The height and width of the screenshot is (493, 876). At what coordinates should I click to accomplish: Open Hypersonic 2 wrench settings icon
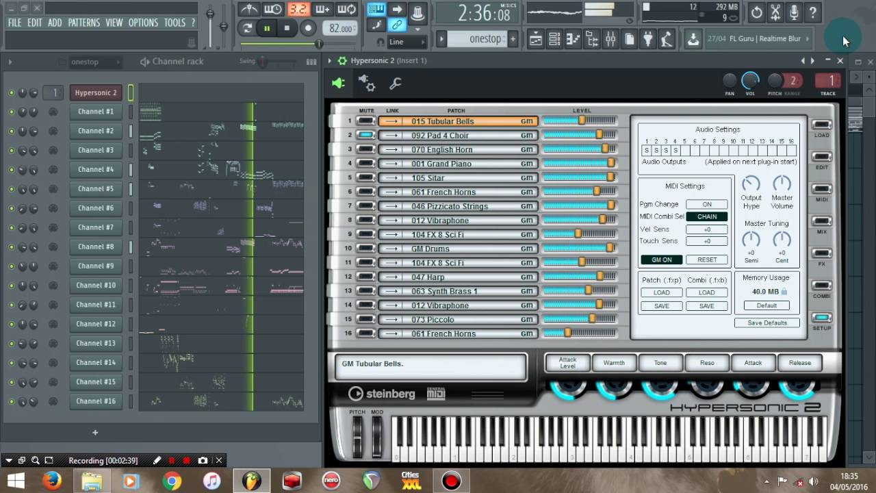point(395,84)
